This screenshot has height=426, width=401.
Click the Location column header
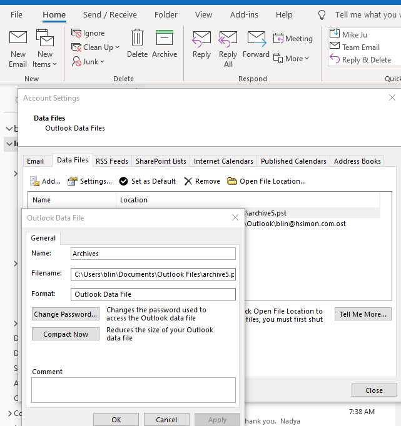(x=248, y=200)
